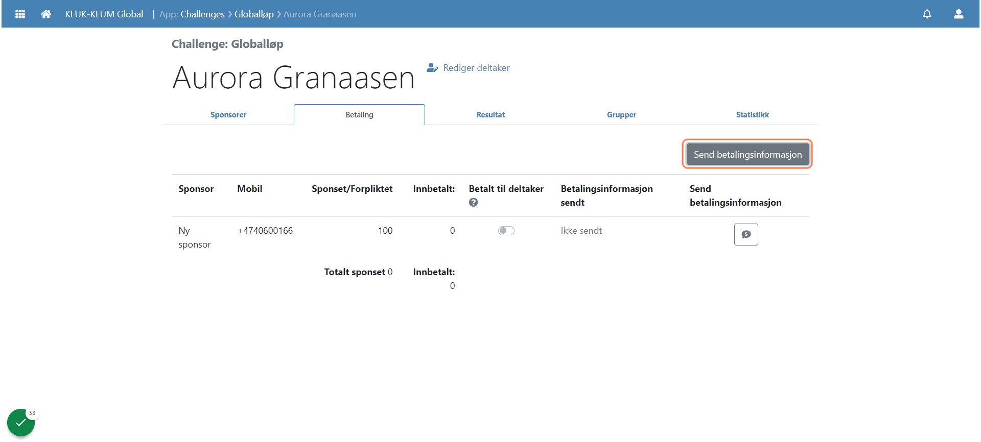The width and height of the screenshot is (981, 442).
Task: Go to the home icon
Action: (x=46, y=14)
